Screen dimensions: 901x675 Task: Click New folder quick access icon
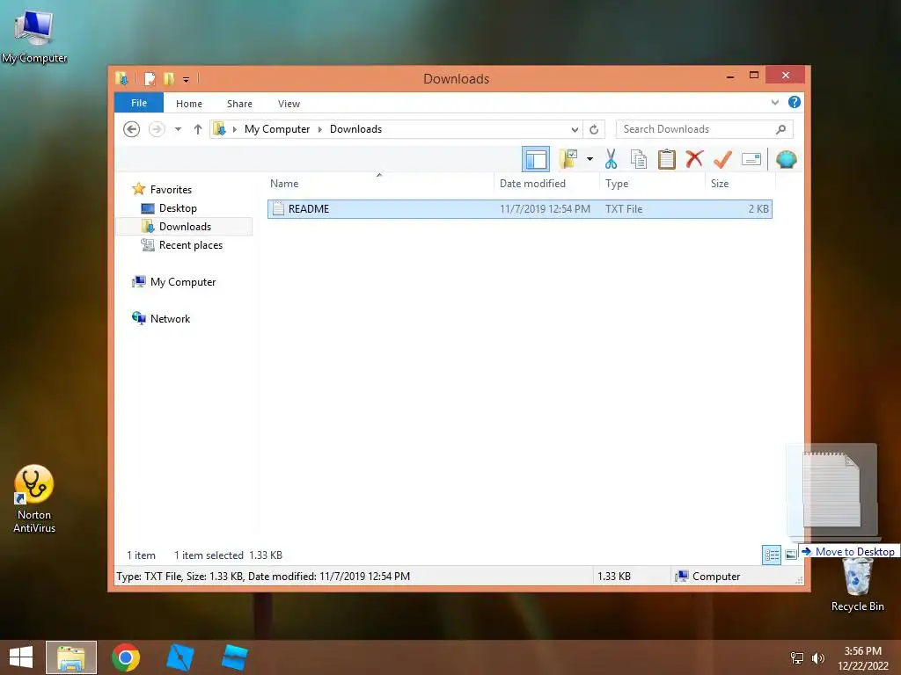click(x=169, y=78)
